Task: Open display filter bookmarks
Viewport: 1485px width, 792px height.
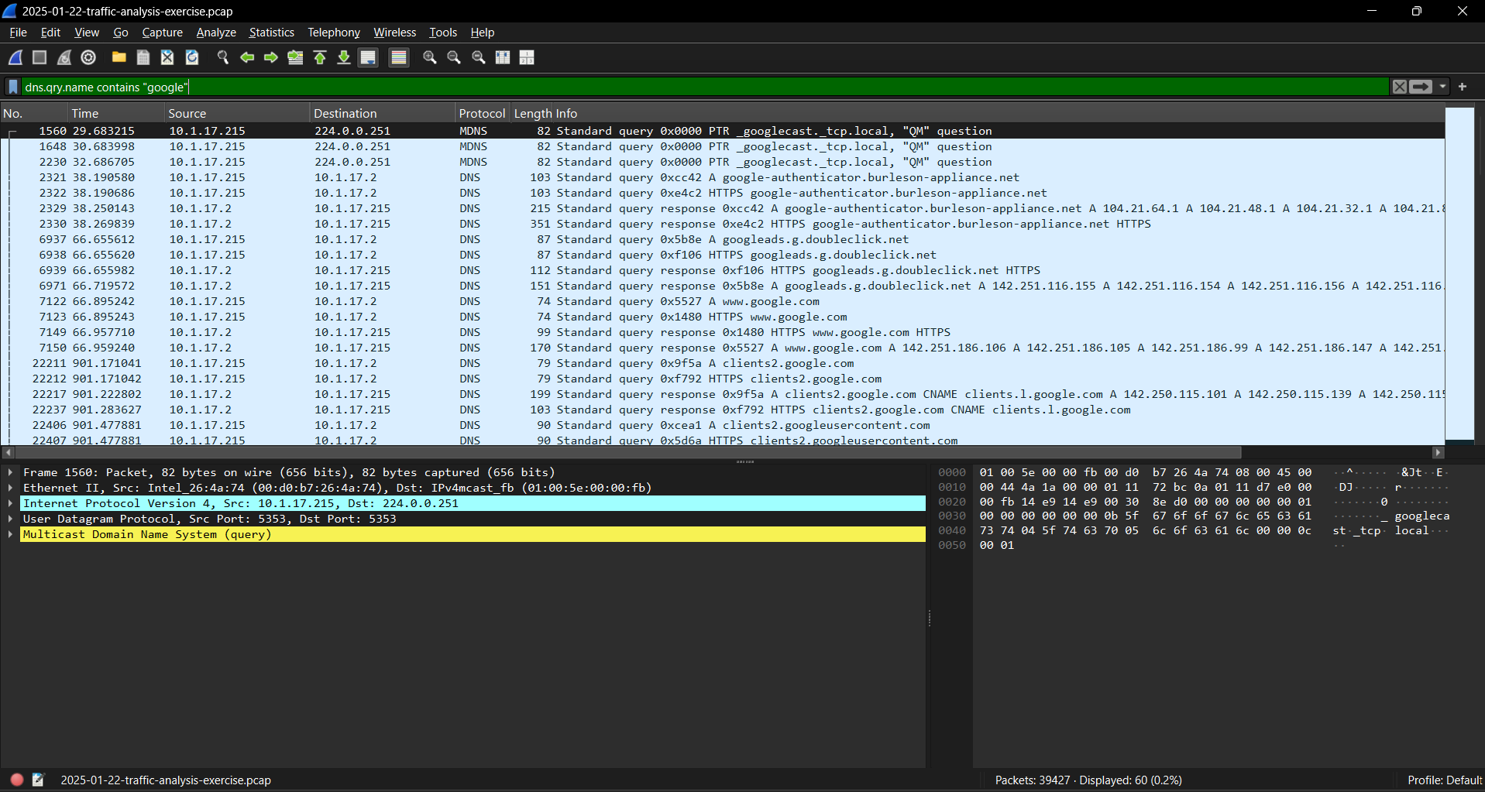Action: 13,87
